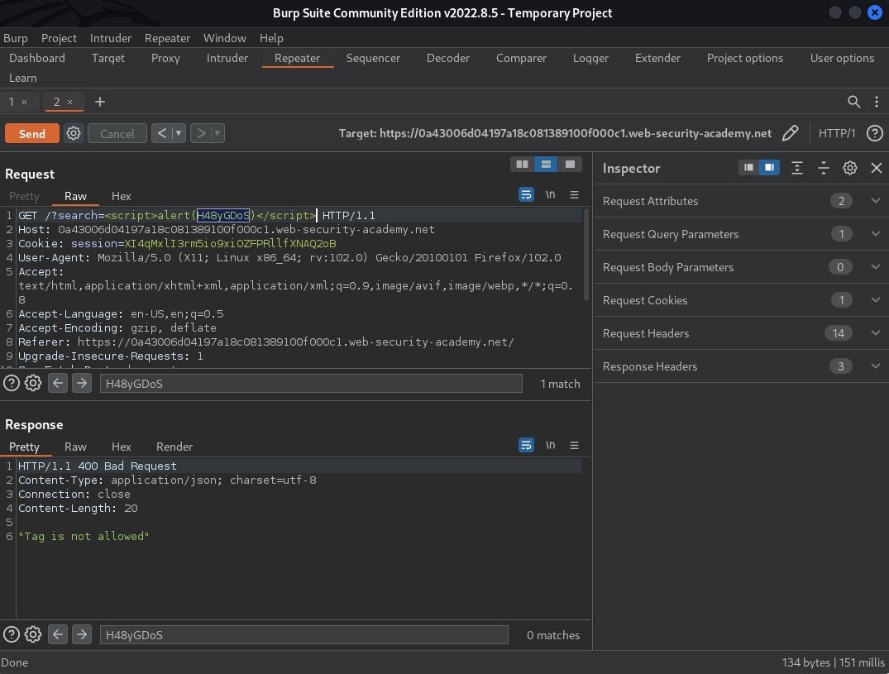Switch to the Comparer tab
The width and height of the screenshot is (889, 674).
[x=521, y=58]
